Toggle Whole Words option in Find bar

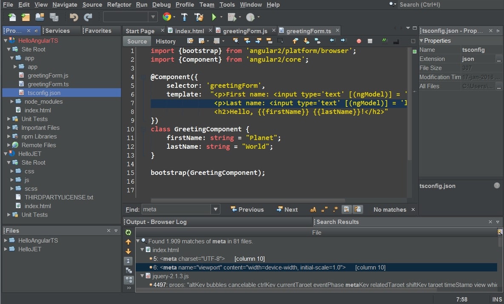click(x=324, y=210)
